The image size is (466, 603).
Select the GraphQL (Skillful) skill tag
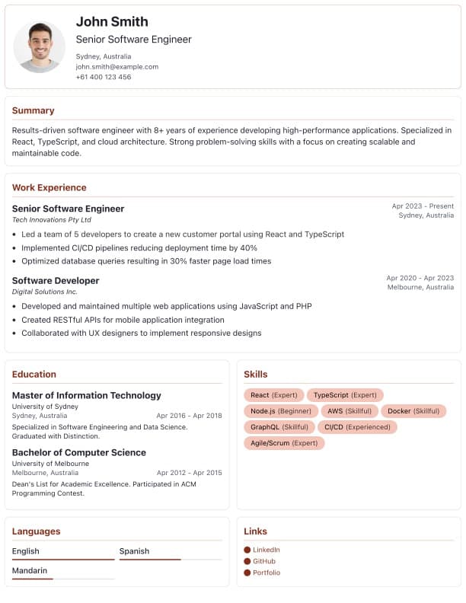coord(279,427)
